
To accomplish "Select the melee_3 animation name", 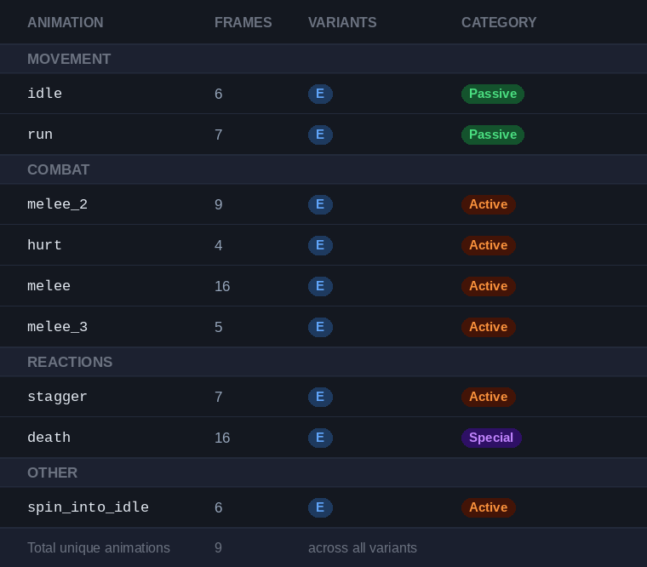I will (57, 327).
